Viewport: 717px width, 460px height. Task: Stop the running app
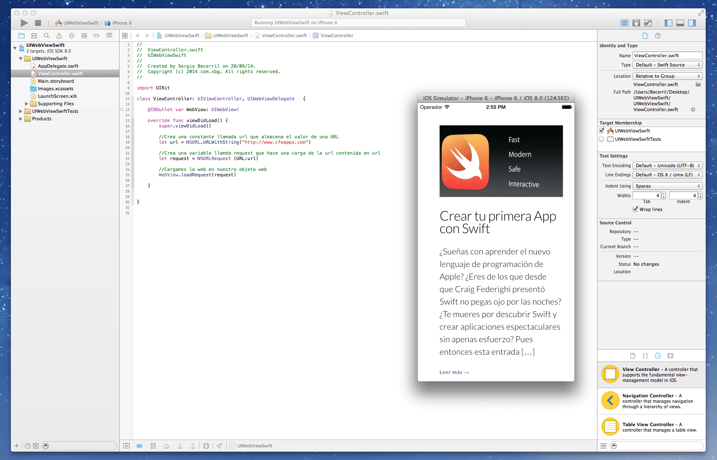[38, 23]
